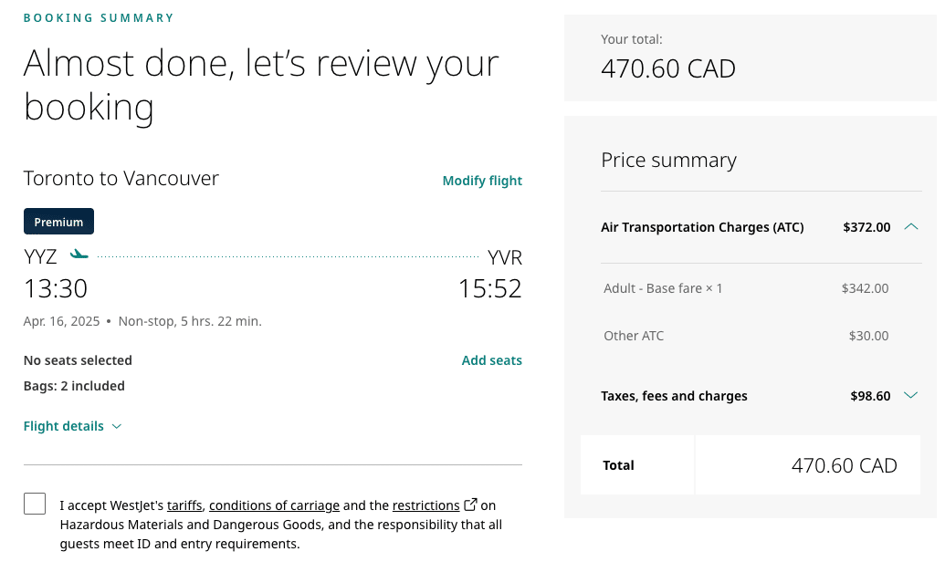Image resolution: width=945 pixels, height=562 pixels.
Task: Expand the Flight details section
Action: [x=72, y=426]
